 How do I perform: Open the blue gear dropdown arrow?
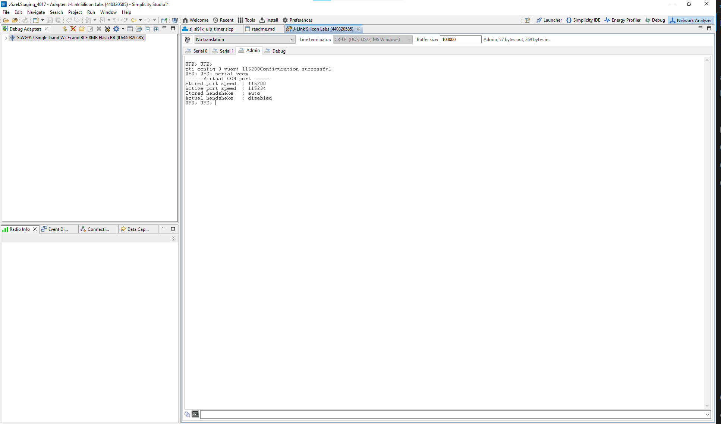click(123, 29)
